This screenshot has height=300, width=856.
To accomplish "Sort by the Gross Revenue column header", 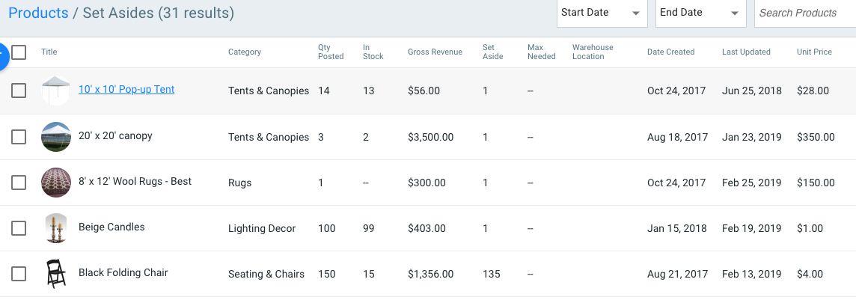I will (435, 52).
